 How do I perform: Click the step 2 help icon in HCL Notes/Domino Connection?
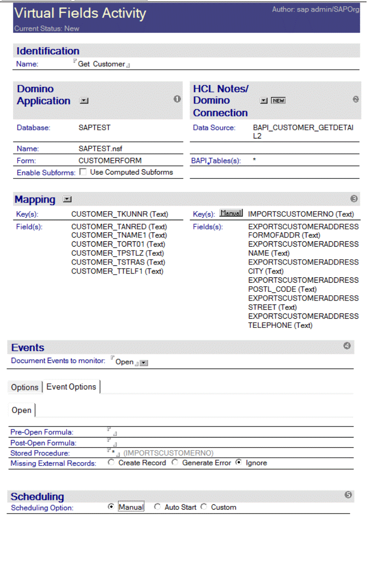pyautogui.click(x=355, y=100)
